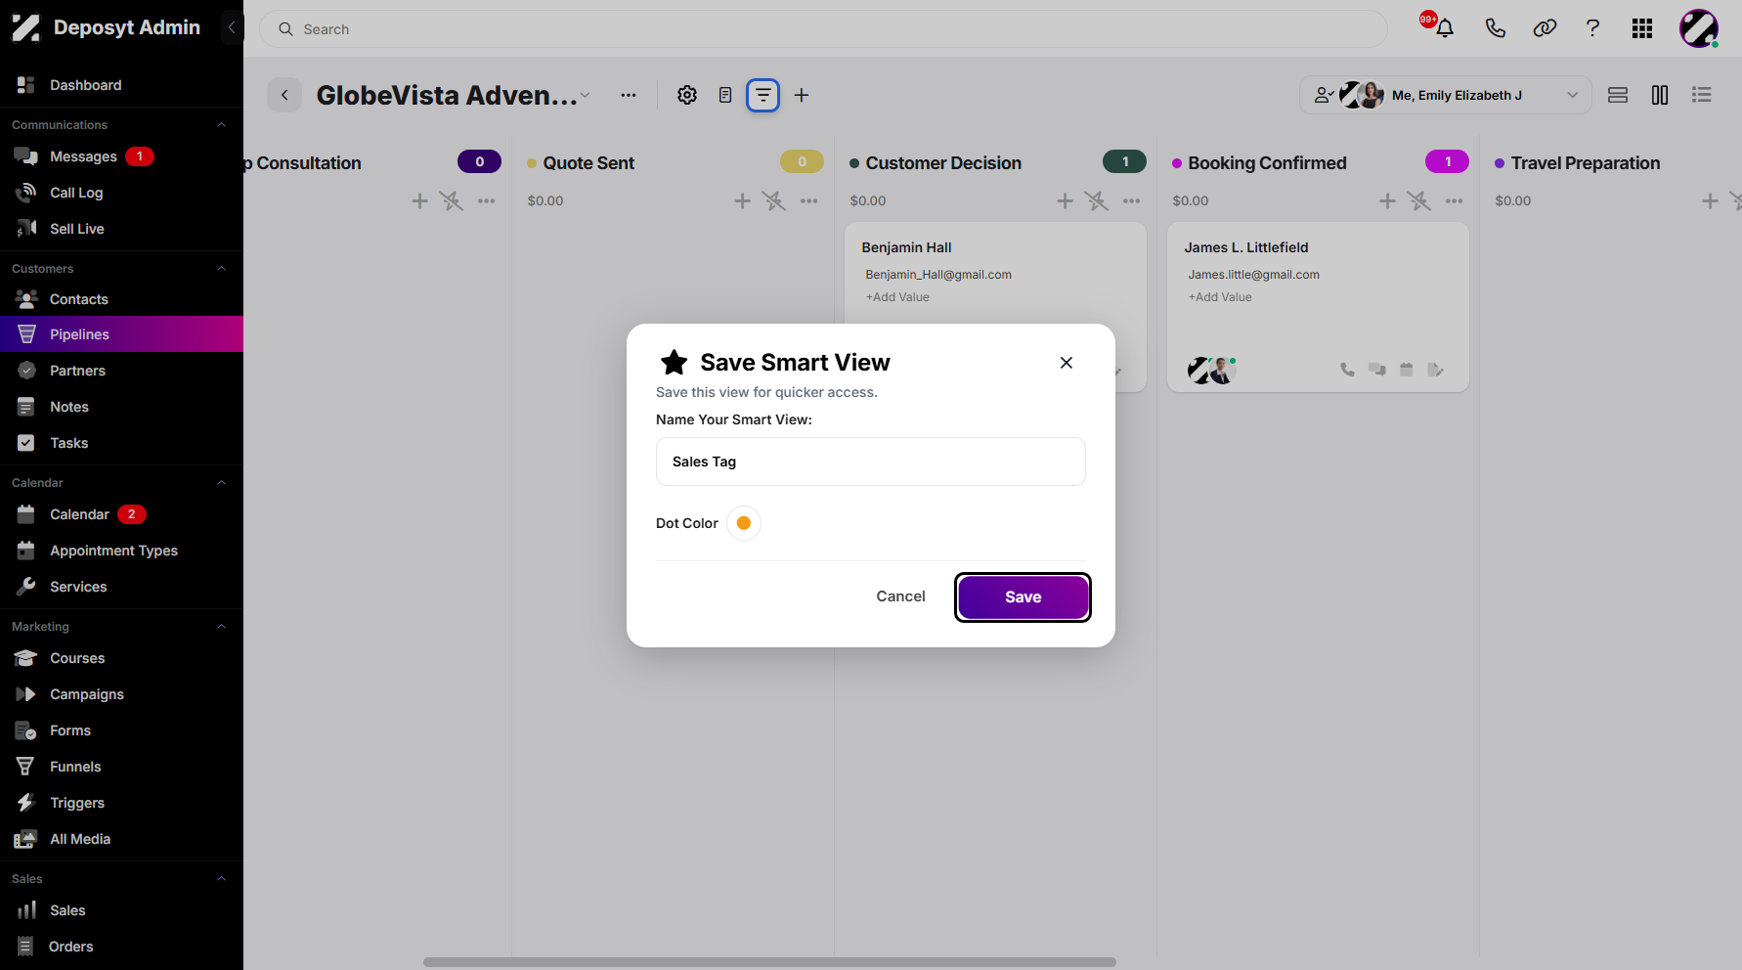
Task: Open the phone dialer icon in header
Action: [1495, 28]
